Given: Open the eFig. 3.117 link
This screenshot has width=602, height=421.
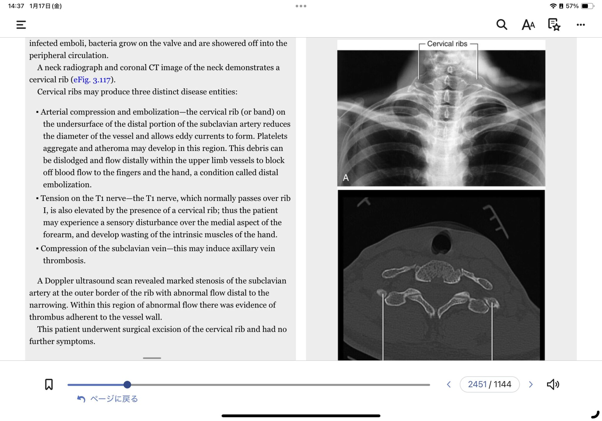Looking at the screenshot, I should 92,80.
